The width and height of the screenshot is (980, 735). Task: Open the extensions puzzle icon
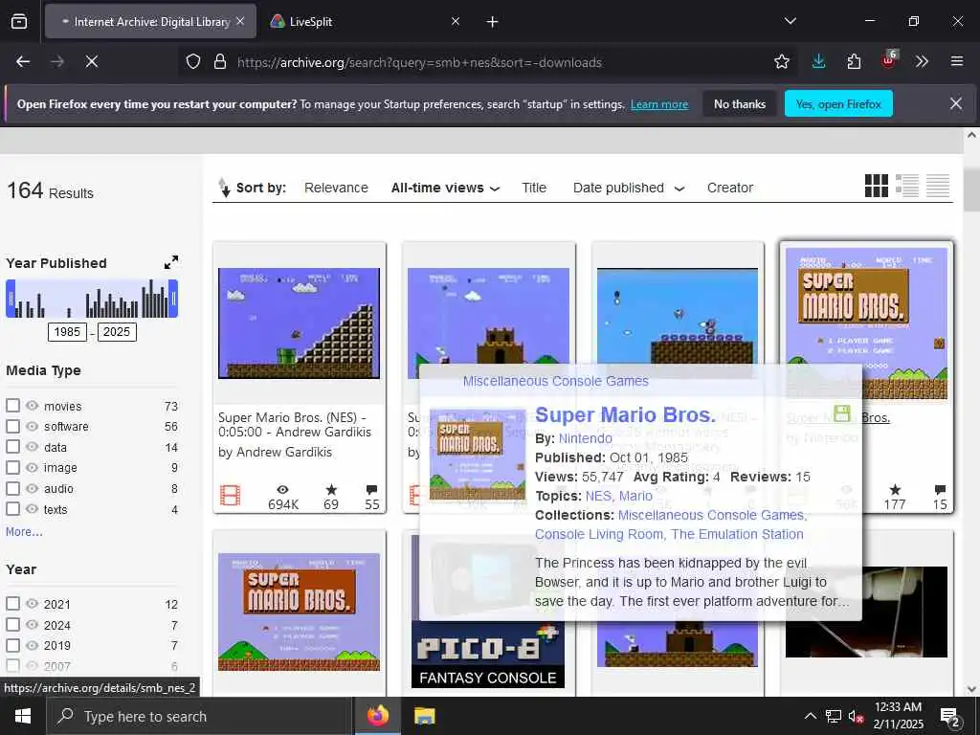coord(854,61)
